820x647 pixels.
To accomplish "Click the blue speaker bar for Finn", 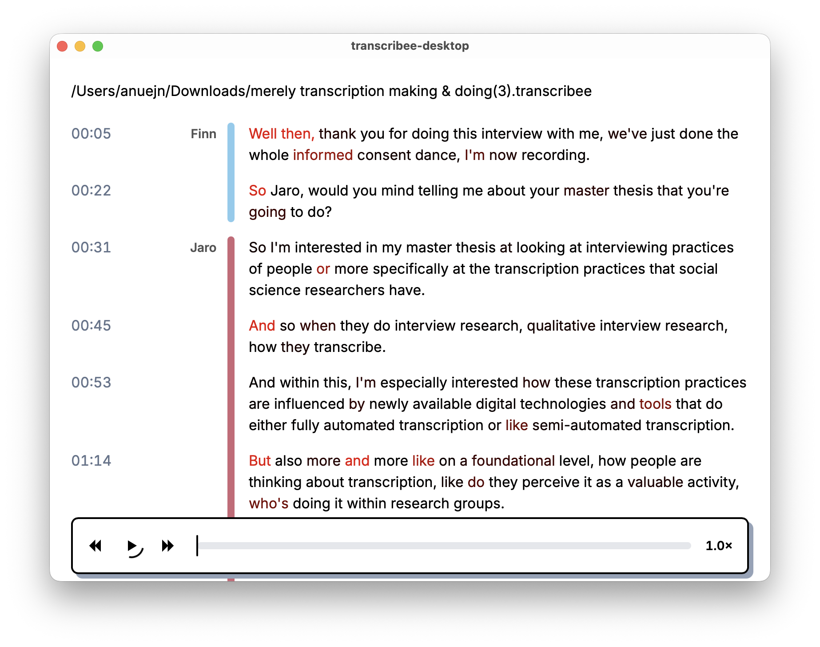I will [x=231, y=172].
